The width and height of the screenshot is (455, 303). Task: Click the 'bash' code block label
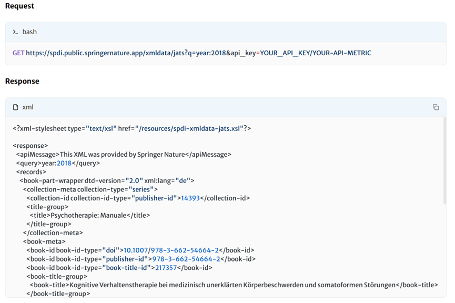point(29,32)
